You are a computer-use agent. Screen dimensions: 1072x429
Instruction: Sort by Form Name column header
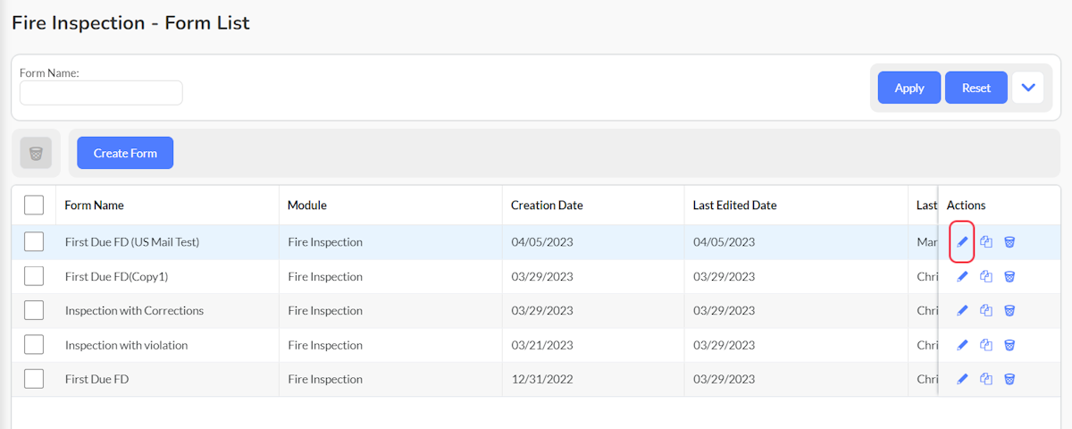pos(94,206)
